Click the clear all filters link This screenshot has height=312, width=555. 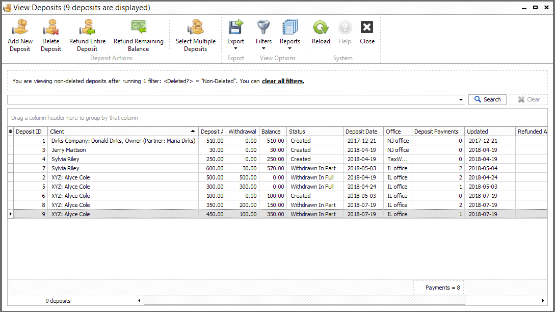click(x=283, y=81)
